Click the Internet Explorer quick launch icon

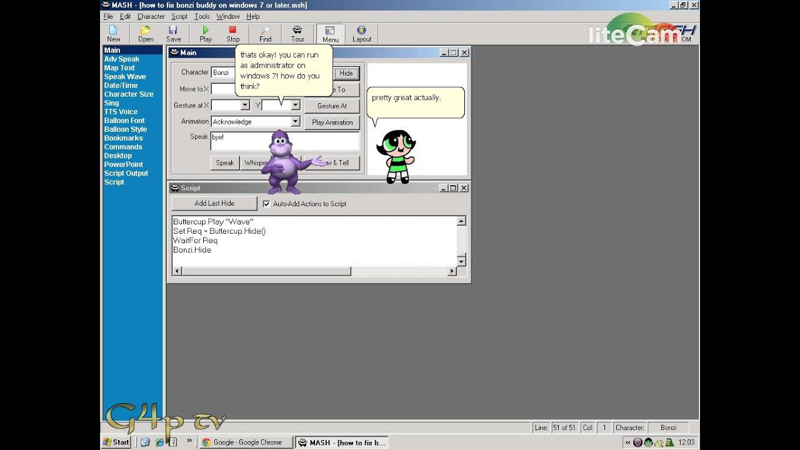pos(159,442)
